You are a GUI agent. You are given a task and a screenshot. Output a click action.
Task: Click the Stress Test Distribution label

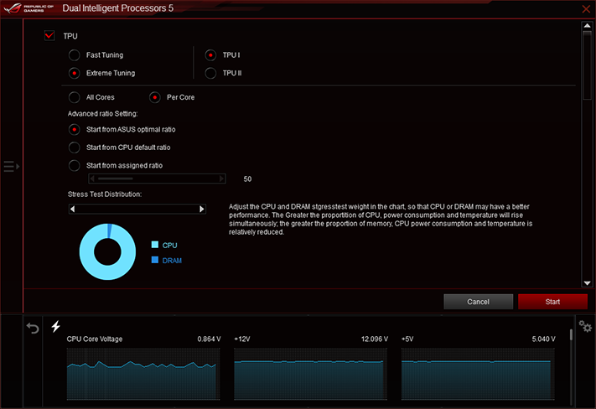pyautogui.click(x=105, y=194)
